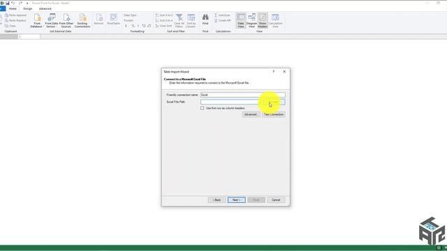Viewport: 447px width, 251px height.
Task: Open the Data Type dropdown
Action: coord(131,15)
